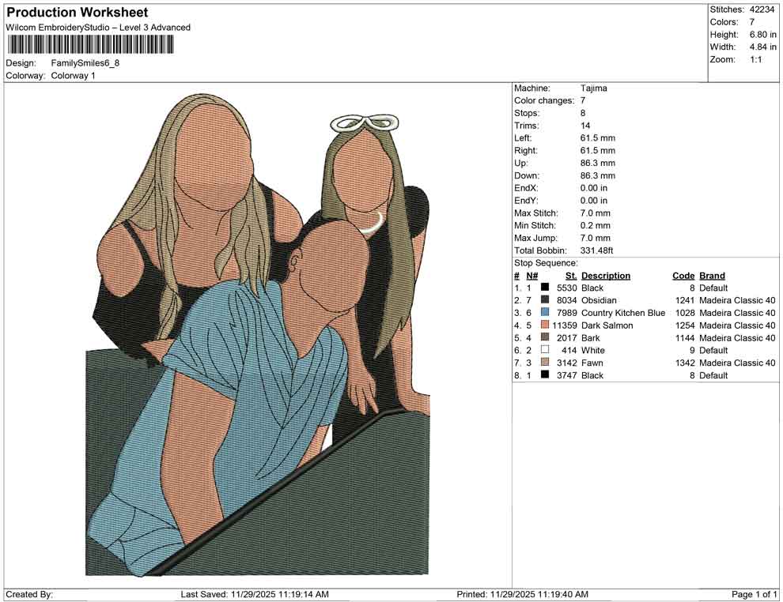Select the design name FamilySmiles6_8
The image size is (783, 602).
(x=85, y=63)
